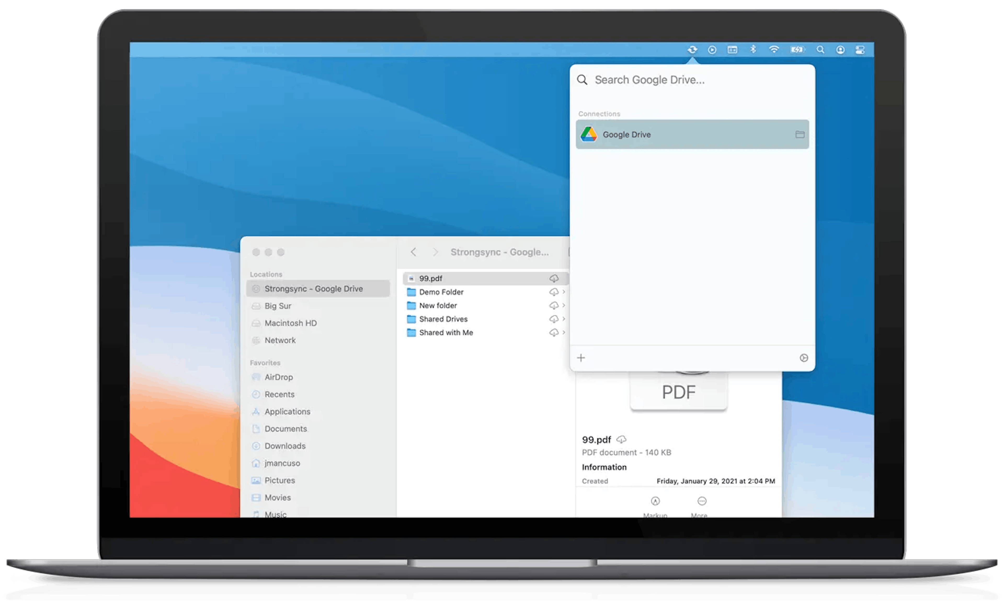Viewport: 1004px width, 601px height.
Task: Open the Strongsync sync menu bar icon
Action: click(692, 49)
